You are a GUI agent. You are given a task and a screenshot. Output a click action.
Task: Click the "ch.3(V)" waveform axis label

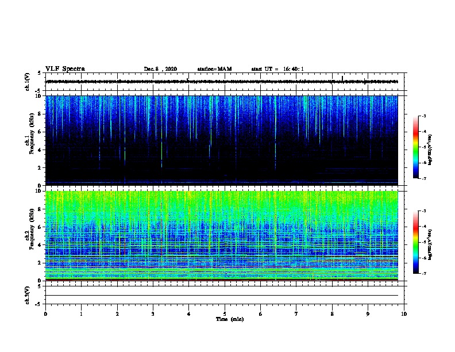27,295
